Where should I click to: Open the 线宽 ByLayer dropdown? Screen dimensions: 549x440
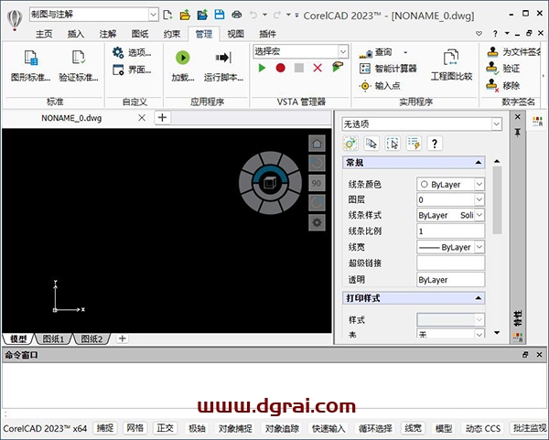pyautogui.click(x=479, y=247)
